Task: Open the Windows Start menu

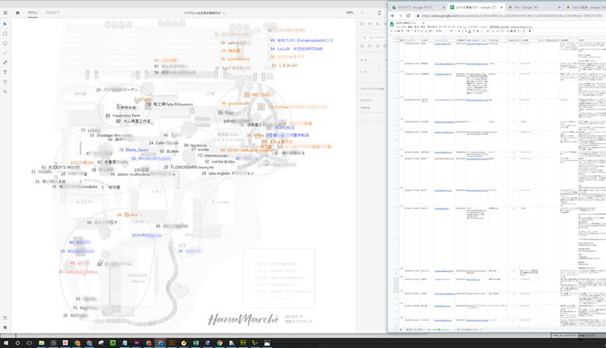Action: (5, 343)
